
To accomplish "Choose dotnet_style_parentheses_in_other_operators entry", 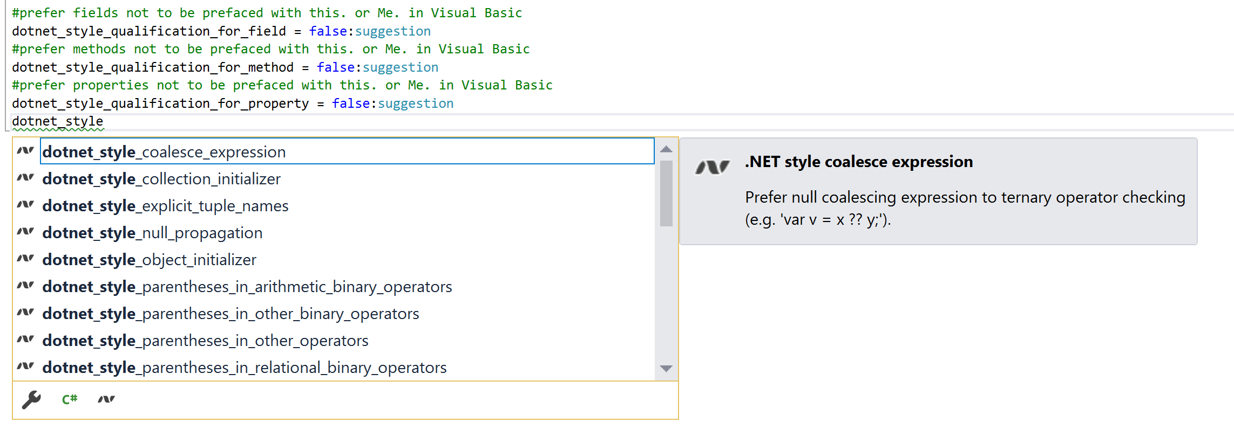I will tap(348, 341).
